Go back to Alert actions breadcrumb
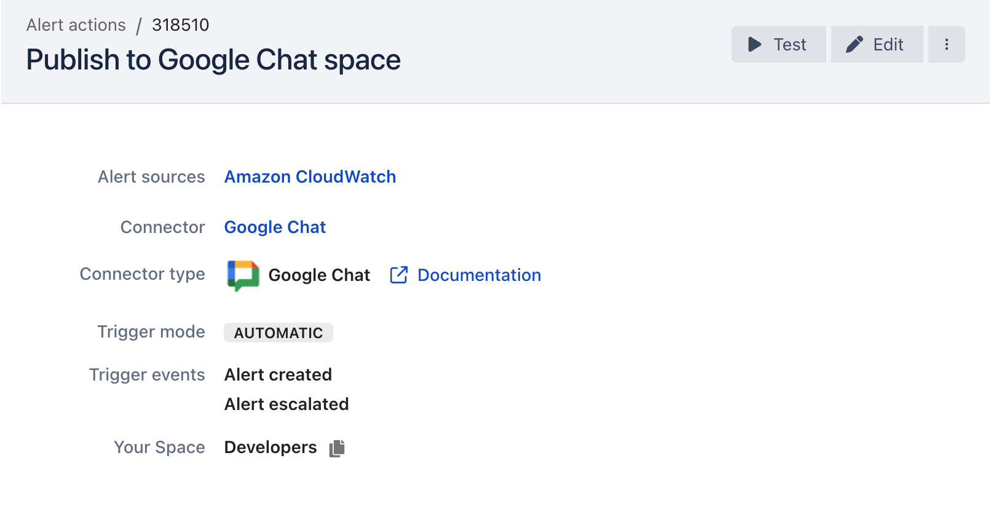The height and width of the screenshot is (509, 991). click(x=76, y=25)
